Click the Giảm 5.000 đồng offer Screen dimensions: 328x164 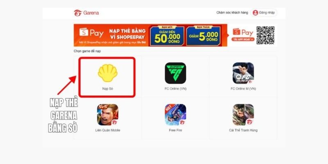203,36
